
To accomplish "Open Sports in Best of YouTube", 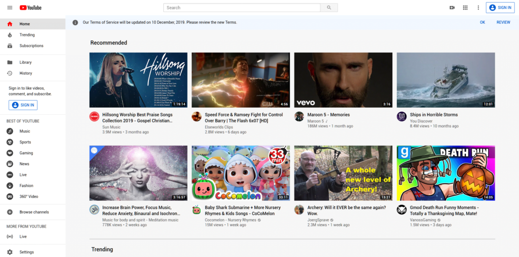I will [32, 142].
